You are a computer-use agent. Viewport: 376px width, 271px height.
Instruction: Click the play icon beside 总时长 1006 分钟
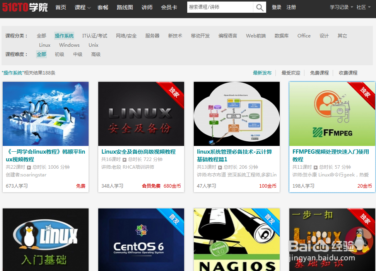(29, 167)
